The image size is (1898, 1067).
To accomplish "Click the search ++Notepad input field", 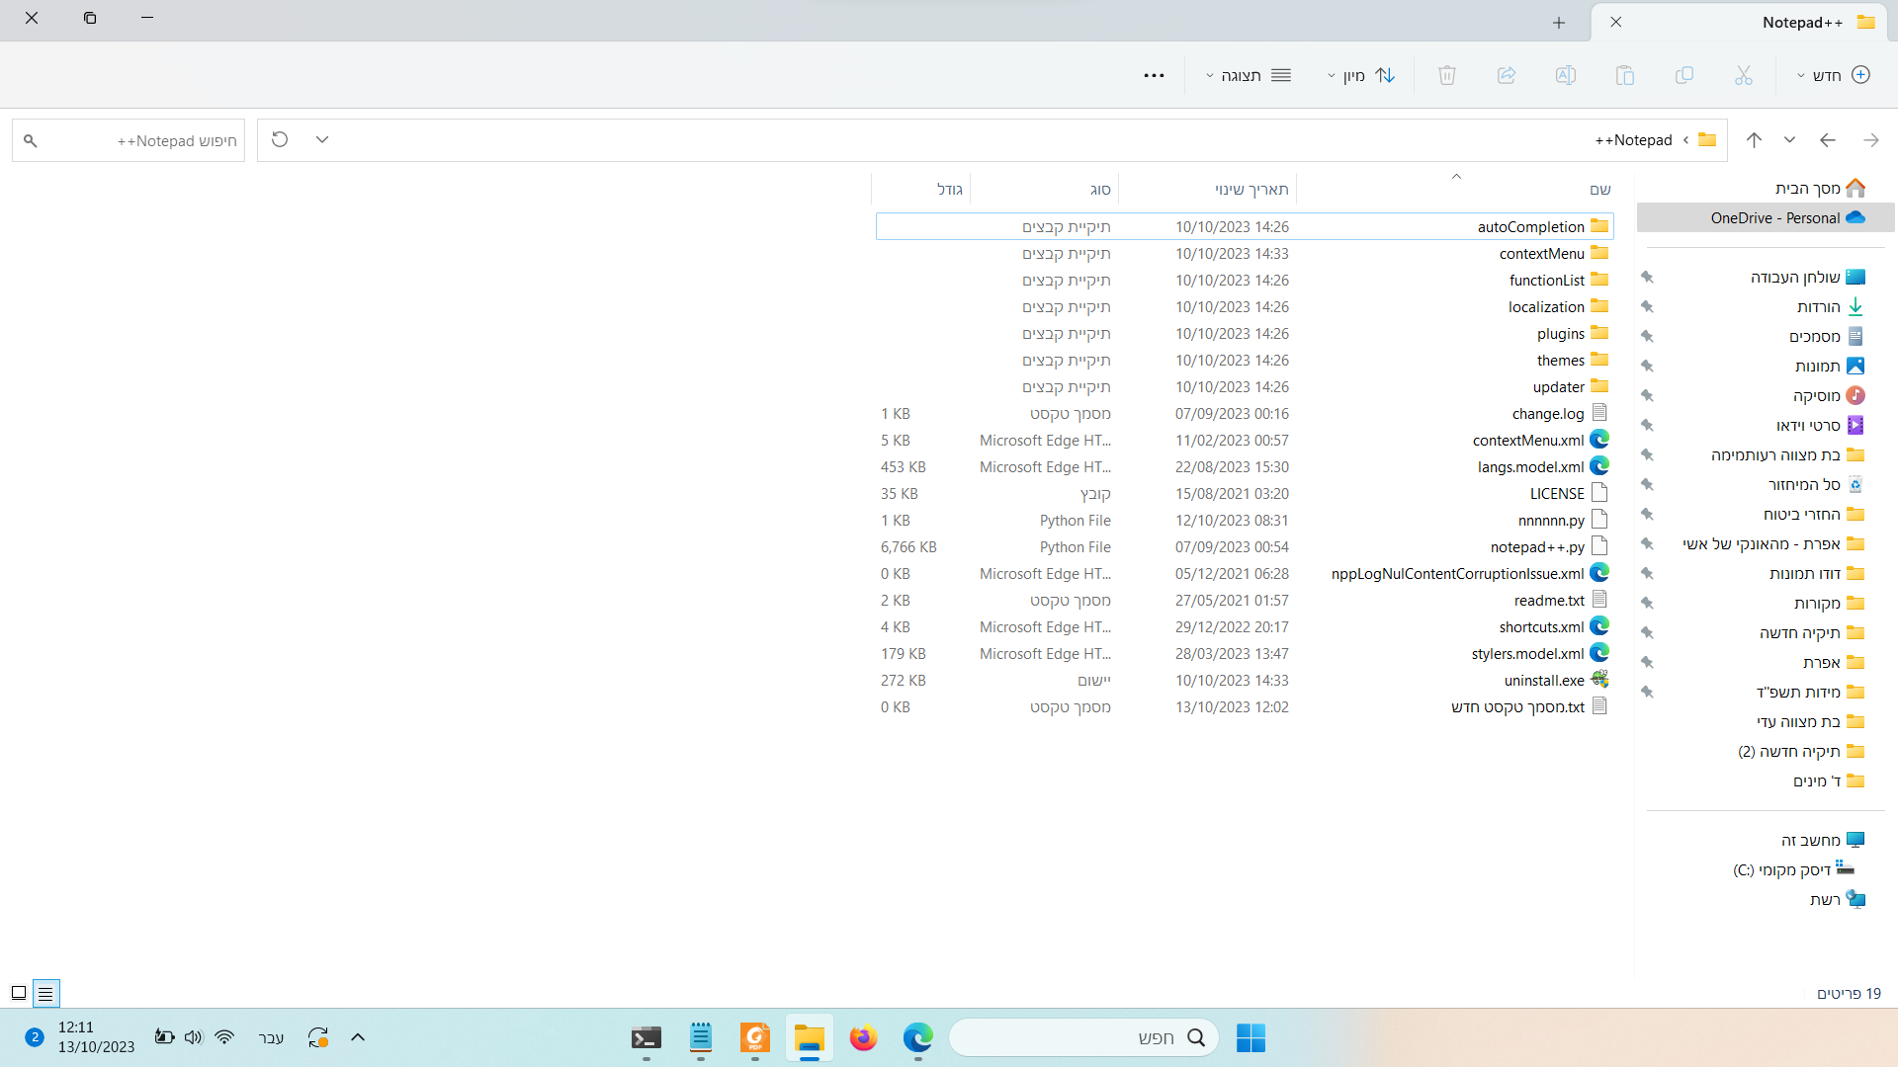I will pyautogui.click(x=129, y=140).
